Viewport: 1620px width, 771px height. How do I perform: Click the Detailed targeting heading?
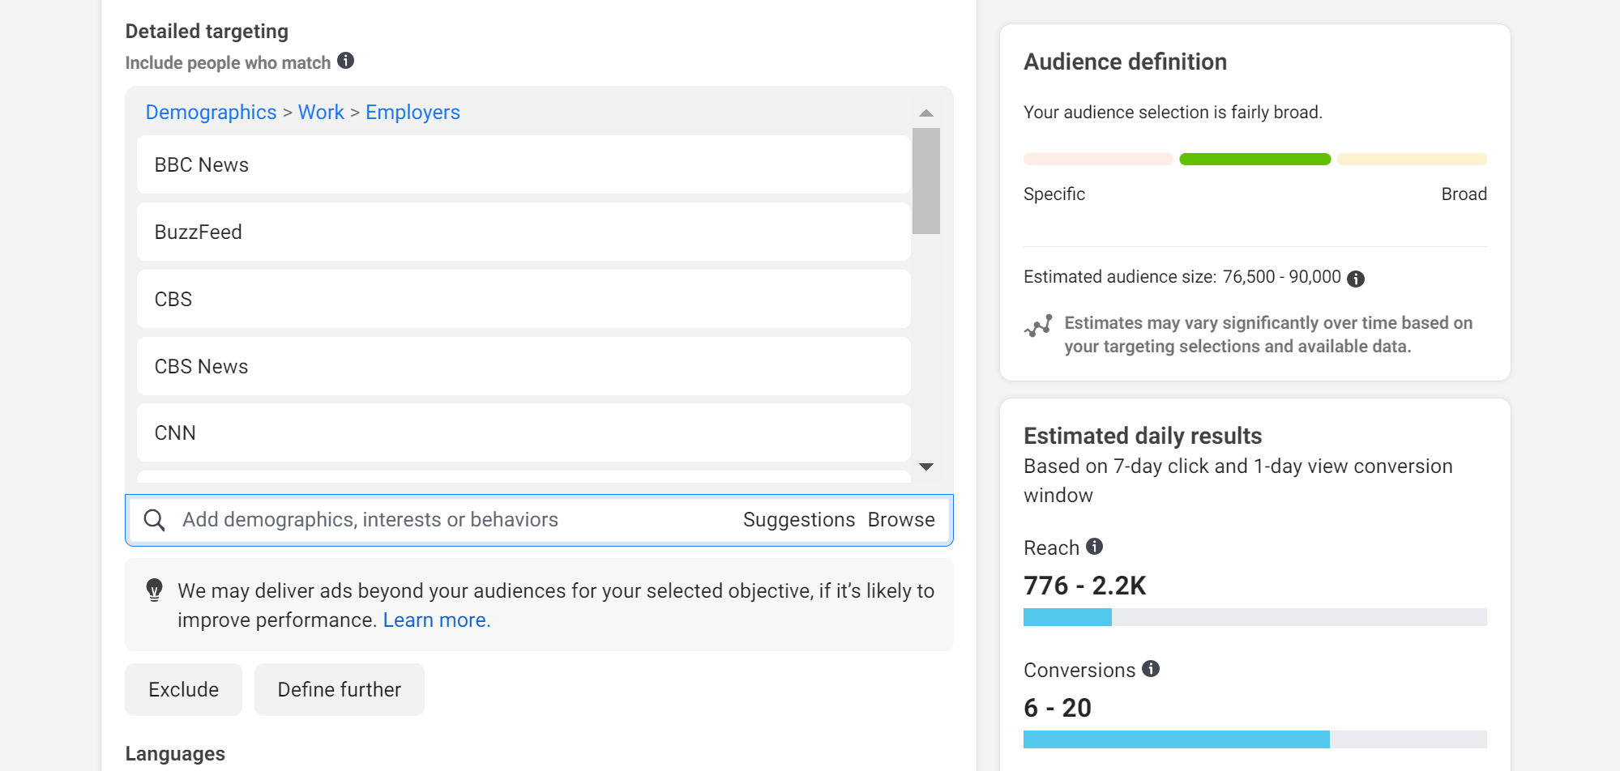tap(207, 32)
